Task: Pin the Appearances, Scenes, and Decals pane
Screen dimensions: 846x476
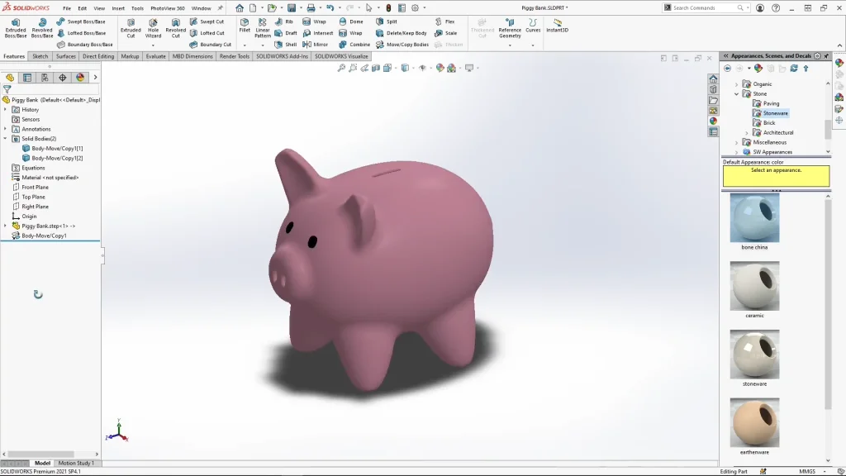Action: tap(818, 56)
